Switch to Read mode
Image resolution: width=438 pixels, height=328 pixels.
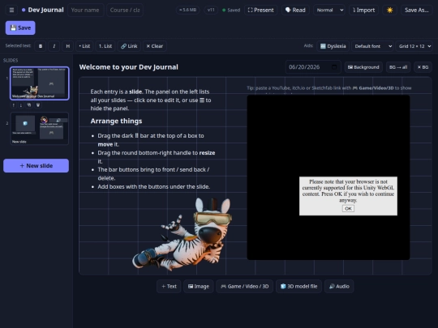tap(295, 10)
